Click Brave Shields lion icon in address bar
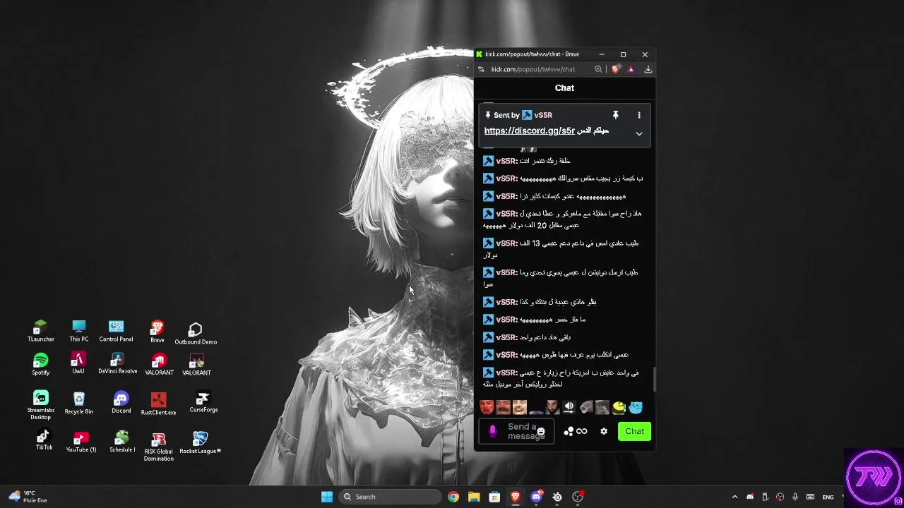The height and width of the screenshot is (508, 904). coord(615,69)
